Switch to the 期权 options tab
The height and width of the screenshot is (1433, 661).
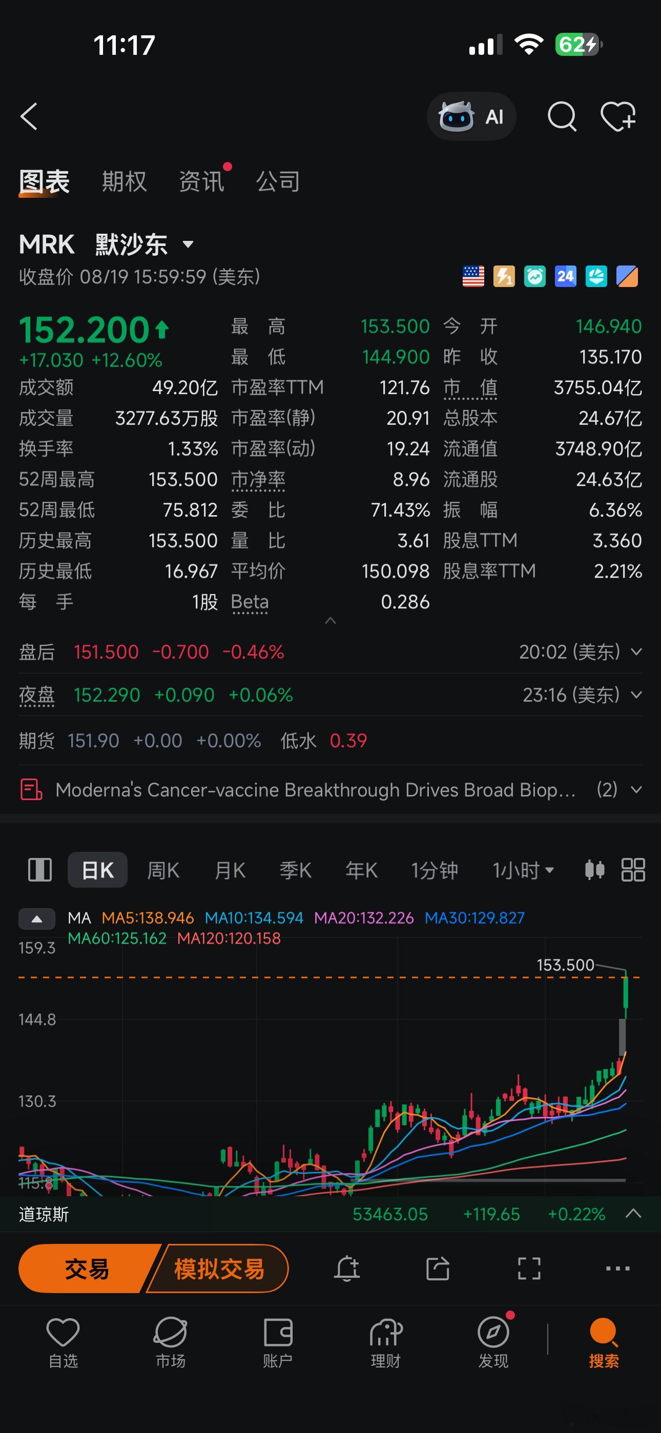tap(124, 181)
